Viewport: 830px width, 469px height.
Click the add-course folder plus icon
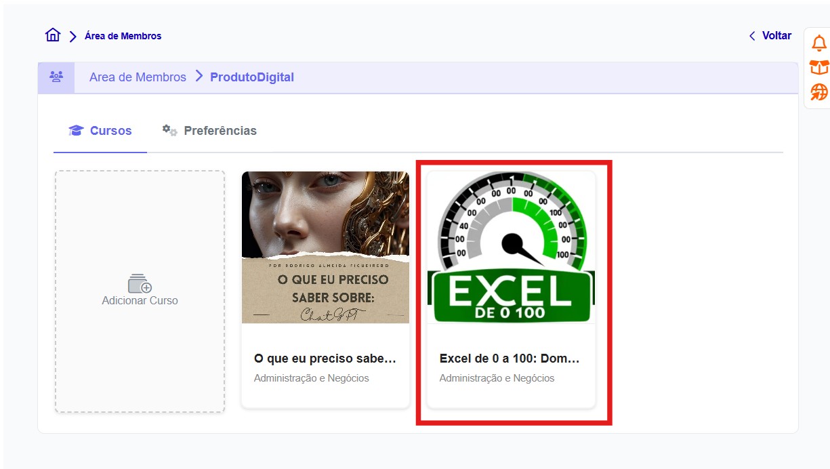click(x=140, y=283)
